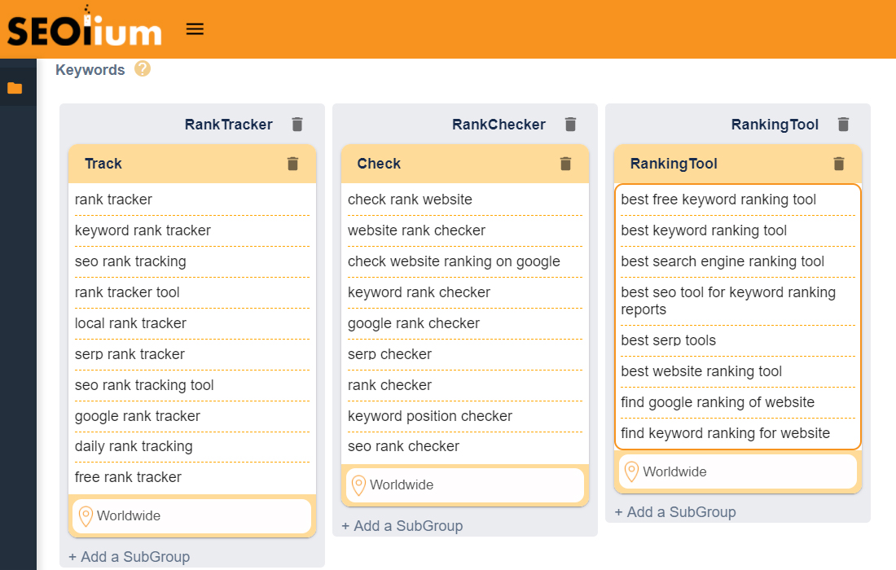Delete the Track subgroup

[x=292, y=164]
